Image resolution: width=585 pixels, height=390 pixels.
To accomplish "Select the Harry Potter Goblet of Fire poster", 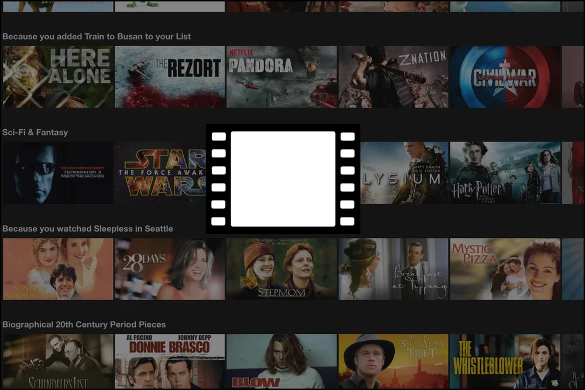I will coord(505,172).
